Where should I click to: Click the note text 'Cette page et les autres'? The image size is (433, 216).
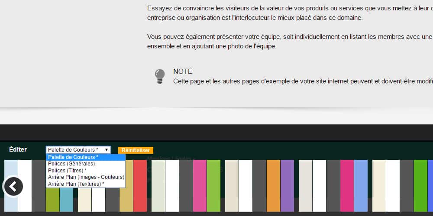click(x=303, y=81)
